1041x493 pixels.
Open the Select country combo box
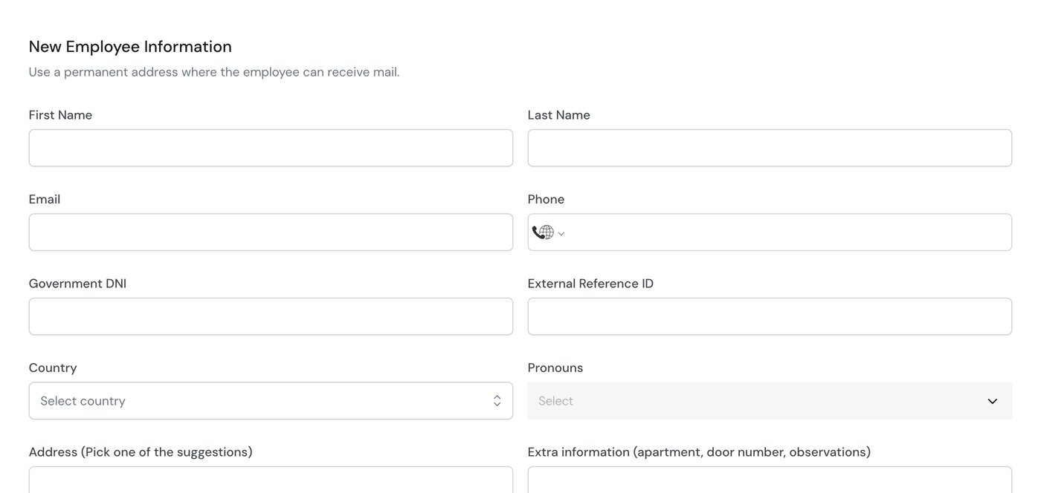(271, 401)
